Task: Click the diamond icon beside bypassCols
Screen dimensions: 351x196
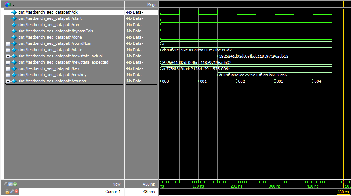Action: point(14,31)
